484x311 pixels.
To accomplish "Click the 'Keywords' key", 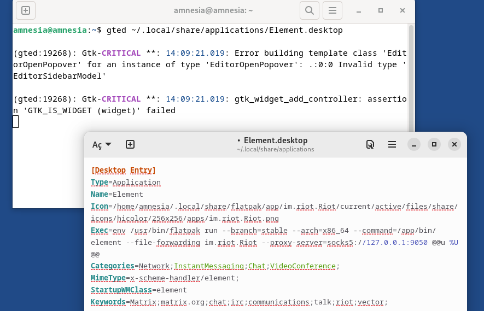I will click(108, 302).
